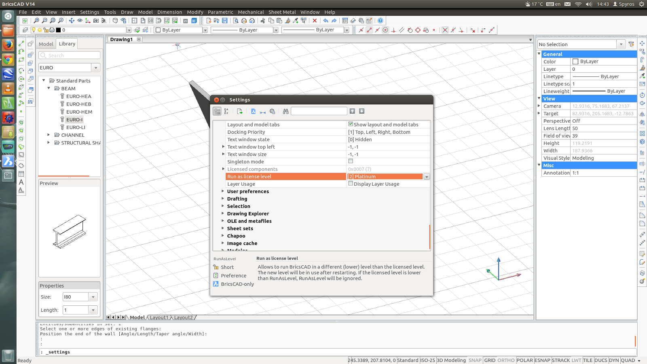The height and width of the screenshot is (364, 647).
Task: Toggle ORTHO mode in the status bar
Action: (x=506, y=360)
